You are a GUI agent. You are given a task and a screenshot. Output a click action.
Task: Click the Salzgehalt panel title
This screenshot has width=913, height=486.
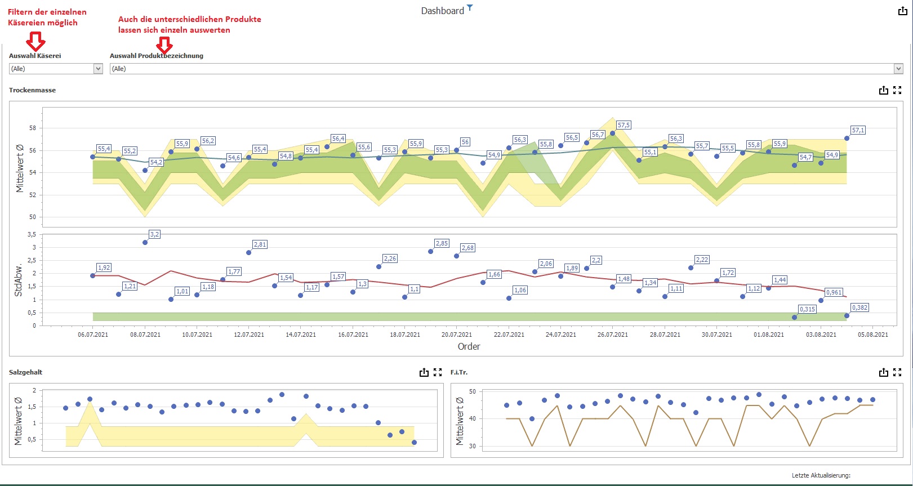[x=25, y=372]
